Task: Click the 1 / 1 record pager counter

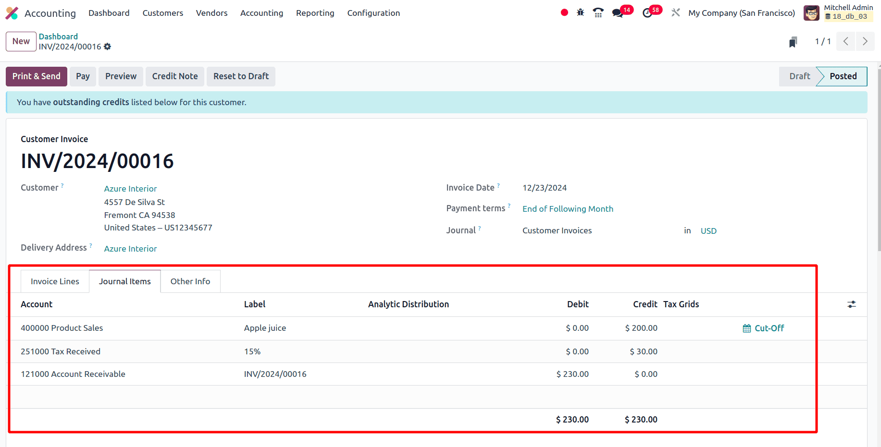Action: coord(823,41)
